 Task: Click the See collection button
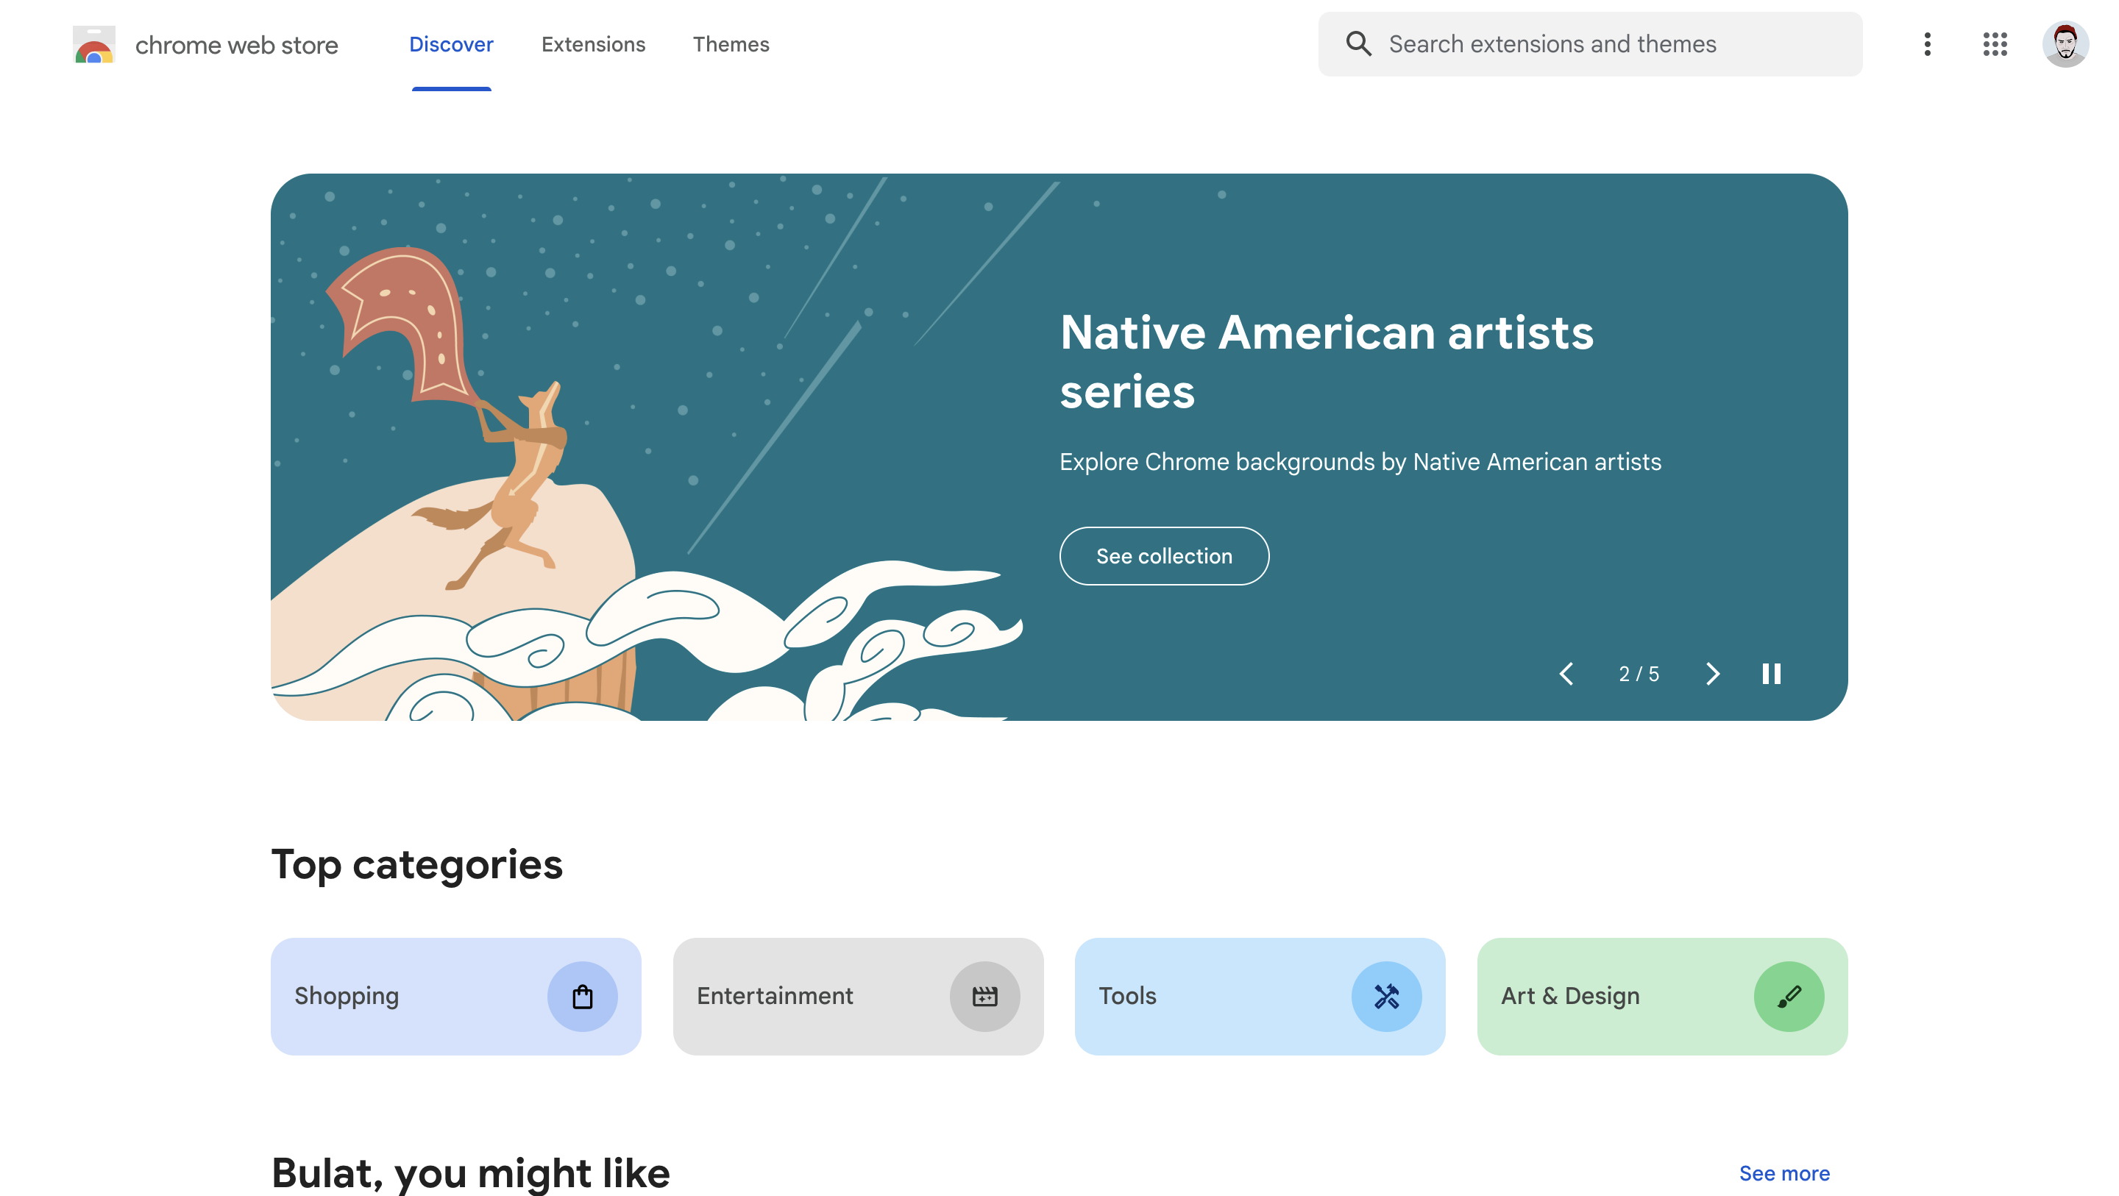(x=1164, y=556)
